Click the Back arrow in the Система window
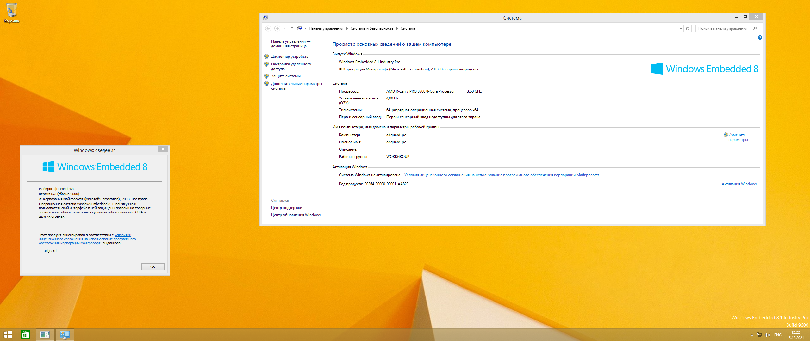This screenshot has width=810, height=341. click(x=268, y=28)
